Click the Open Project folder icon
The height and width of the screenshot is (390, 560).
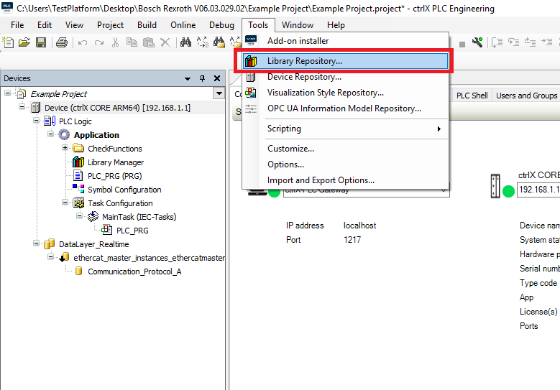[24, 42]
